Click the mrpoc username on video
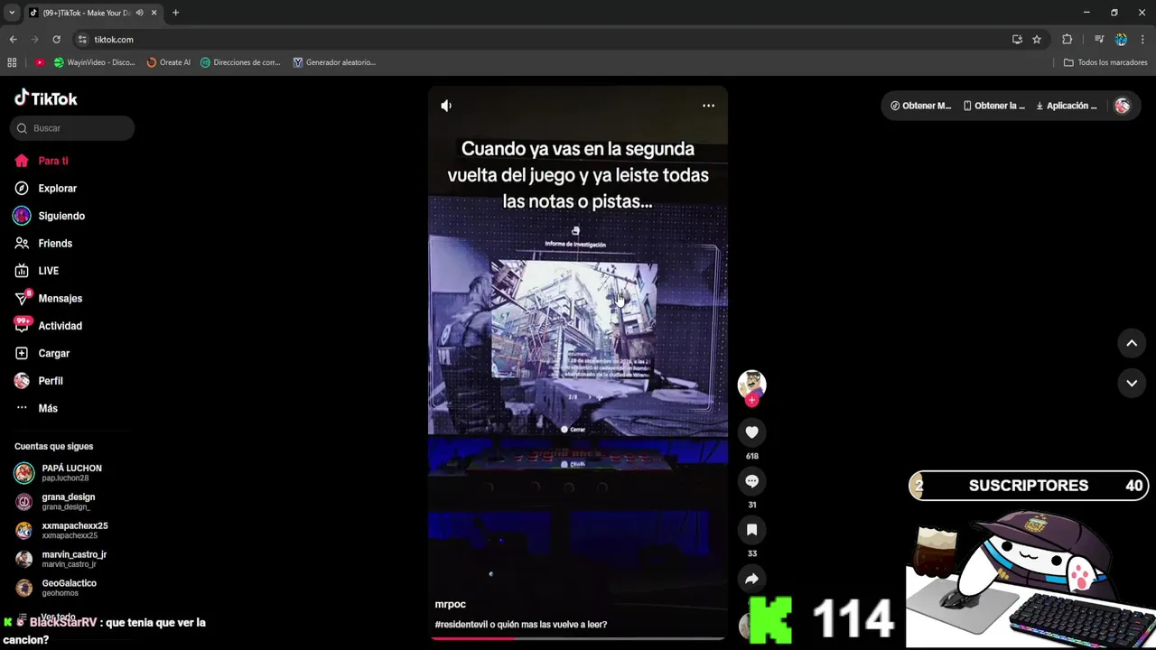The width and height of the screenshot is (1156, 650). (x=450, y=604)
